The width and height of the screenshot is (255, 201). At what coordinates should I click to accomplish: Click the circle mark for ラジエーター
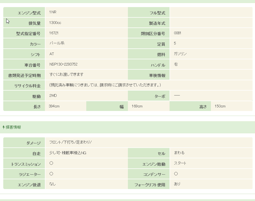coord(51,174)
